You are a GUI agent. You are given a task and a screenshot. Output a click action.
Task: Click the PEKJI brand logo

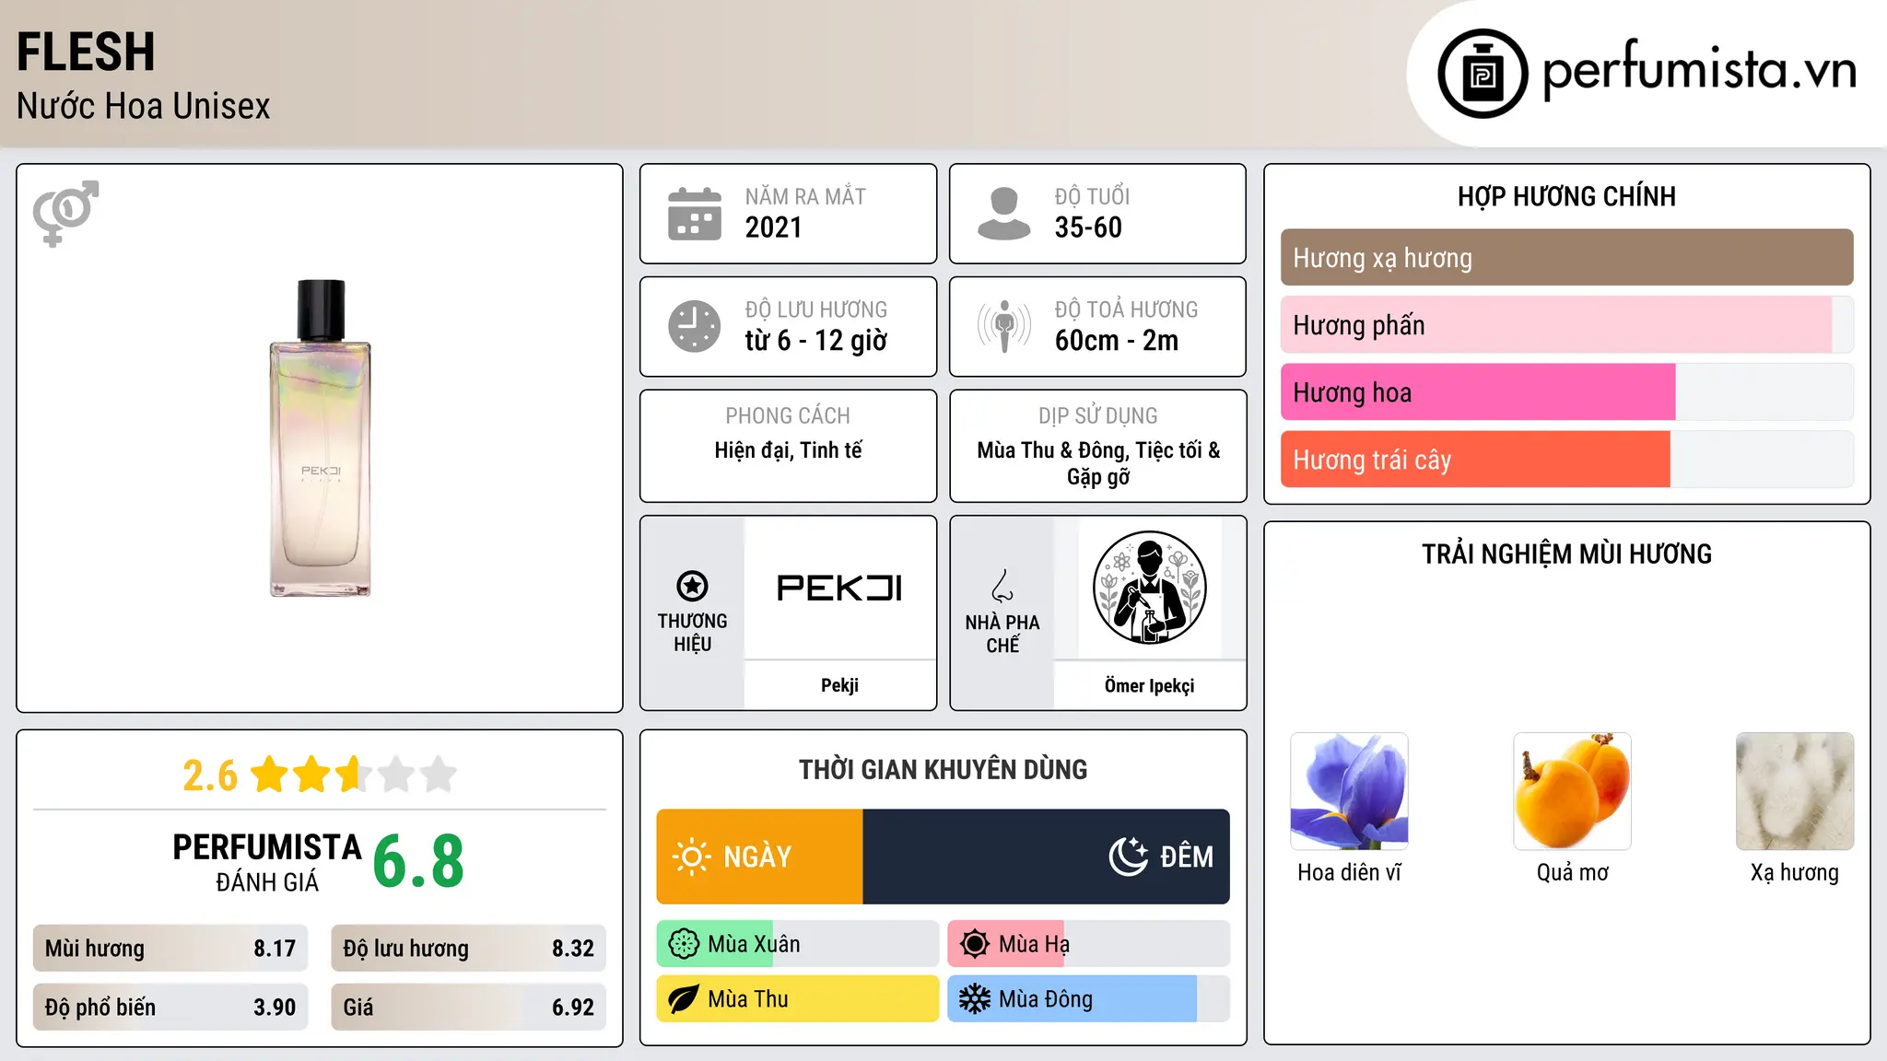pyautogui.click(x=839, y=588)
